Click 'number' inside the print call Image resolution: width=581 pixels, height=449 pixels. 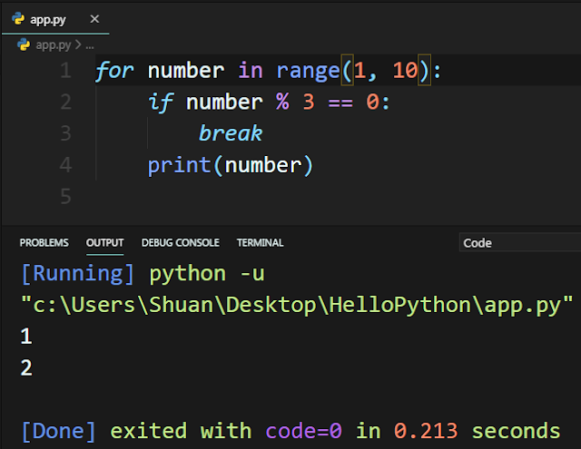(263, 165)
